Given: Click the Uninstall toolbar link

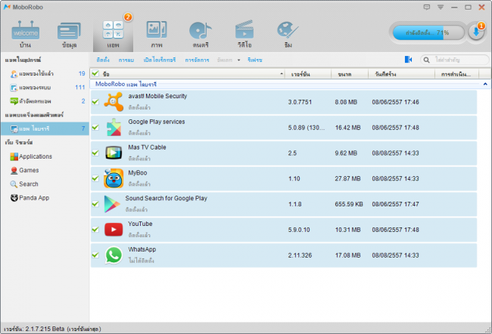Looking at the screenshot, I should (x=126, y=60).
